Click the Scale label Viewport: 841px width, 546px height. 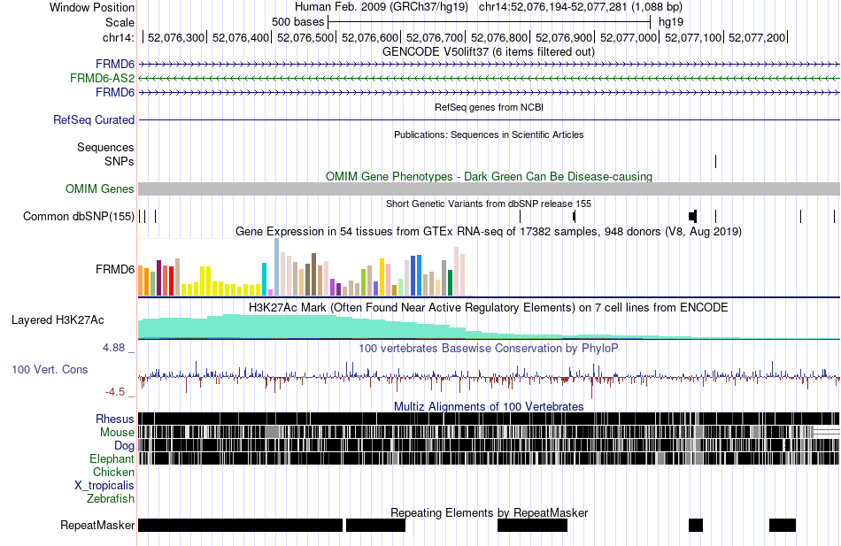coord(120,22)
